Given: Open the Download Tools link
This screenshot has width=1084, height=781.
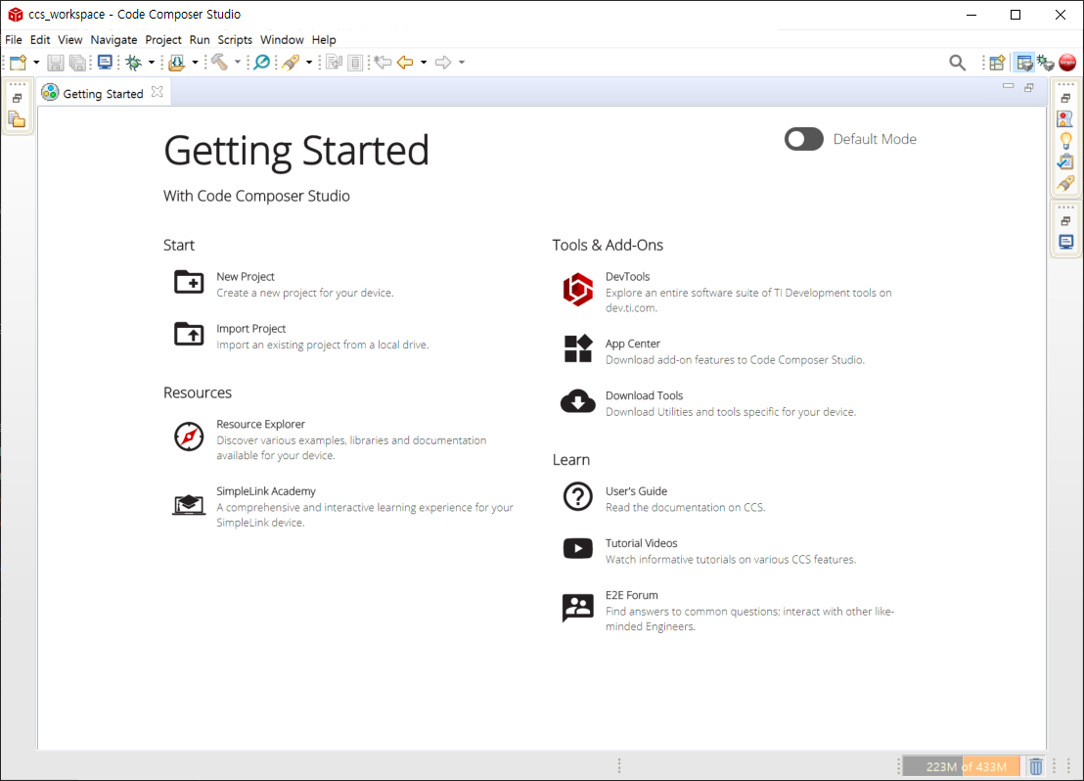Looking at the screenshot, I should (645, 395).
